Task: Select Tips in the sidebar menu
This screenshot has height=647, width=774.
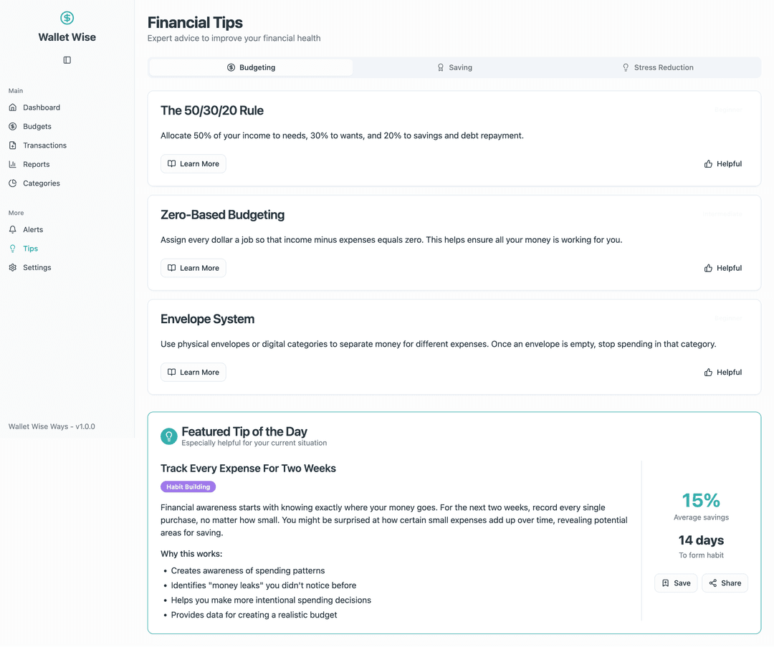Action: click(x=29, y=248)
